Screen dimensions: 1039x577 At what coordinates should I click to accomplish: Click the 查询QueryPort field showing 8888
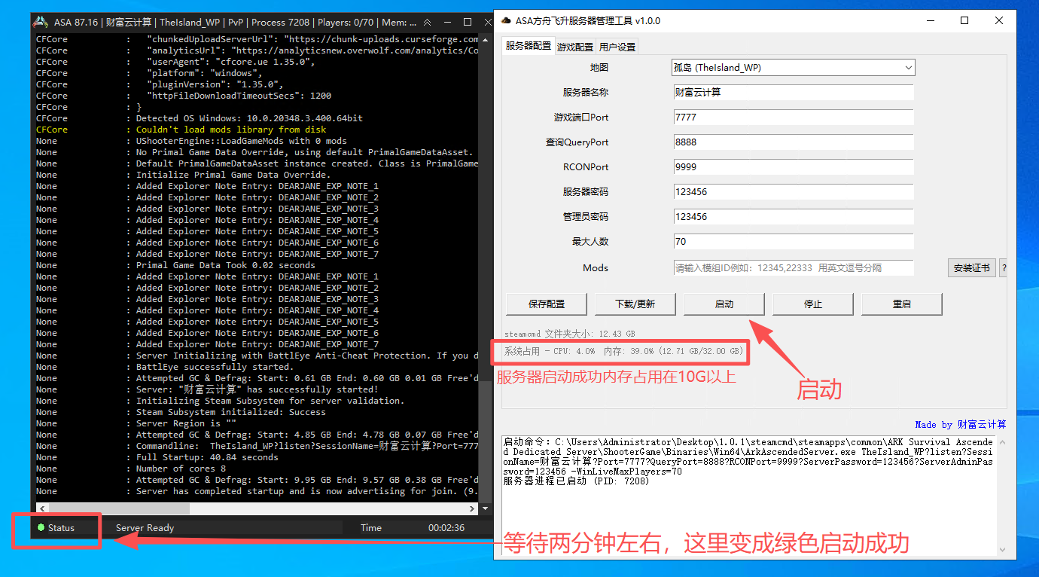click(x=793, y=142)
